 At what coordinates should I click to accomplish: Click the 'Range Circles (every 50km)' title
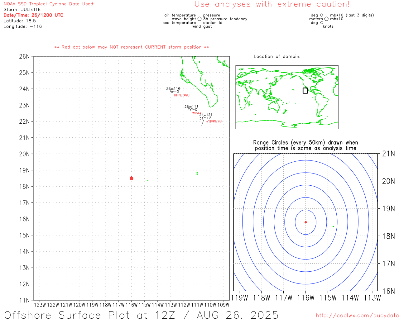click(x=305, y=143)
